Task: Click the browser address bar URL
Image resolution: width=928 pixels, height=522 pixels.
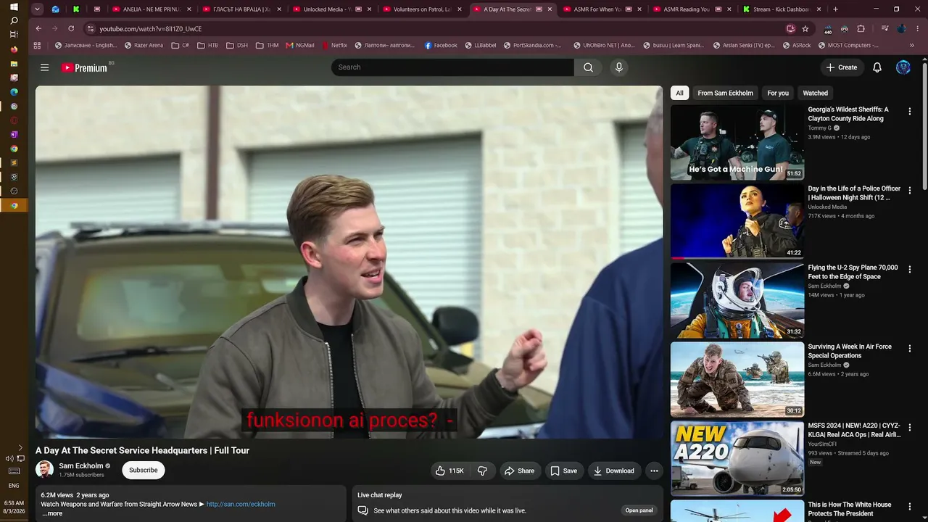Action: click(151, 28)
